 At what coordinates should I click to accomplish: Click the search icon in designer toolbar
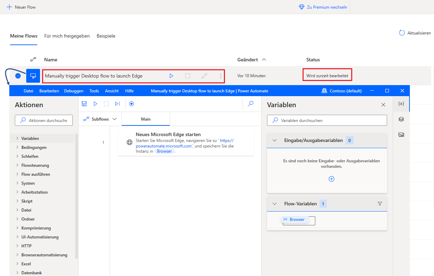(x=251, y=103)
